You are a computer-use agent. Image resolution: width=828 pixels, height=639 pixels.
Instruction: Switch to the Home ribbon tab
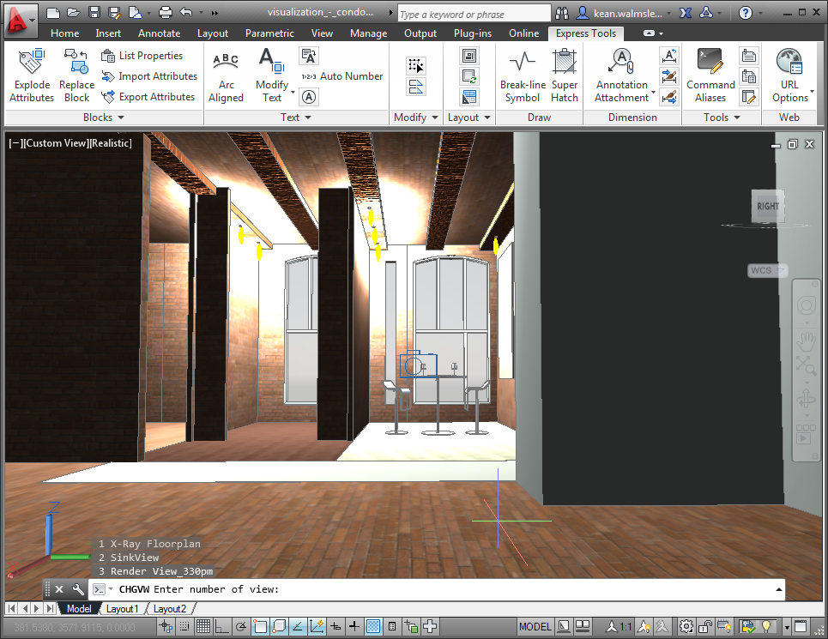tap(64, 33)
